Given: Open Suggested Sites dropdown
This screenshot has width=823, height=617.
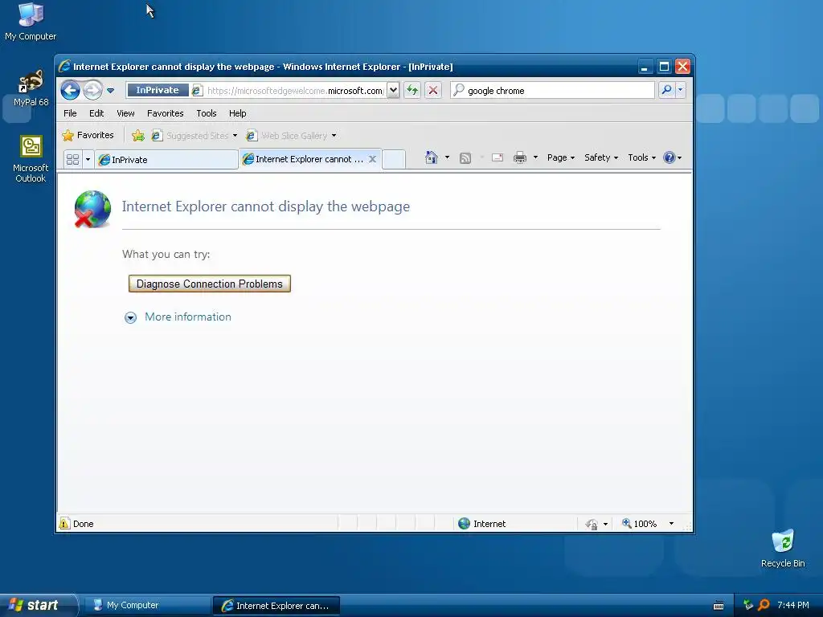Looking at the screenshot, I should 194,136.
